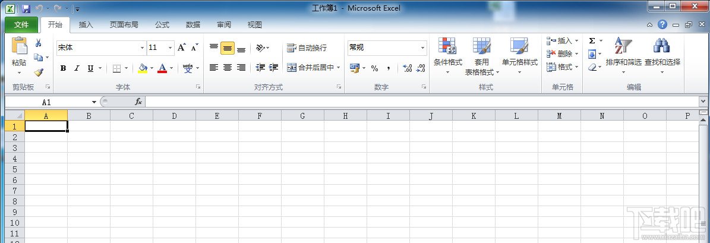Click Increase Indent icon

[x=273, y=67]
